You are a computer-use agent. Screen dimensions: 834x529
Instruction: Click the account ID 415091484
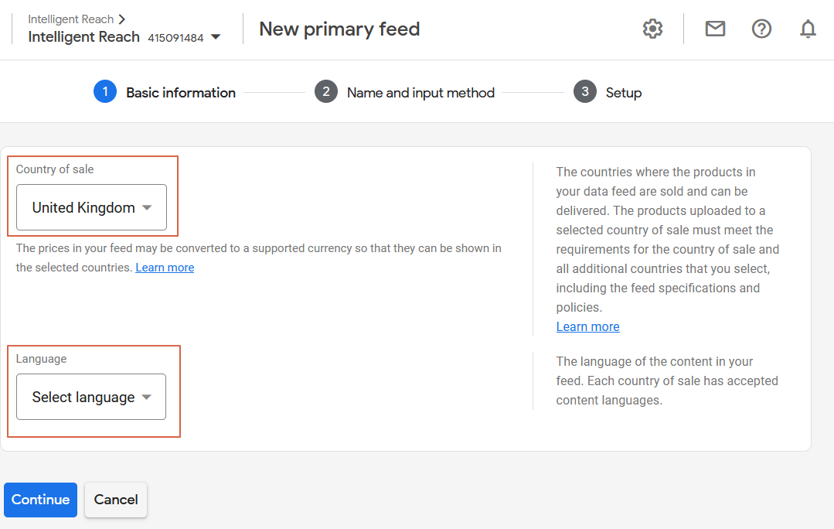click(x=175, y=38)
